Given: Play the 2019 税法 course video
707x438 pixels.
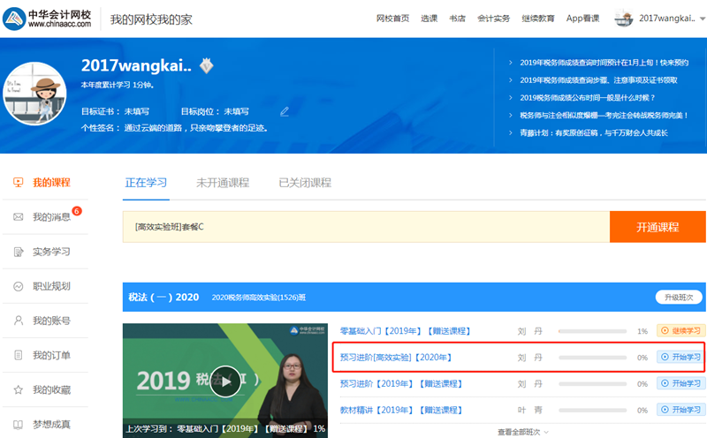Looking at the screenshot, I should coord(225,381).
